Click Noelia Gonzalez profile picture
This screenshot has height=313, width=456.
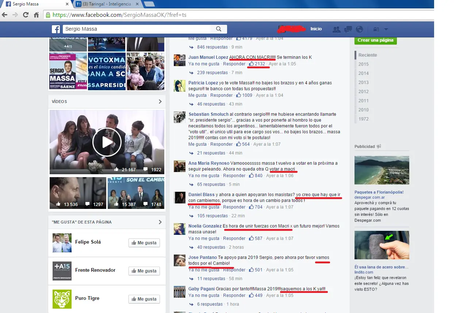(x=180, y=229)
